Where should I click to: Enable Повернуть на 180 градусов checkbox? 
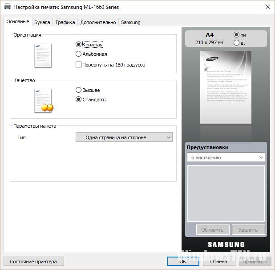[79, 65]
